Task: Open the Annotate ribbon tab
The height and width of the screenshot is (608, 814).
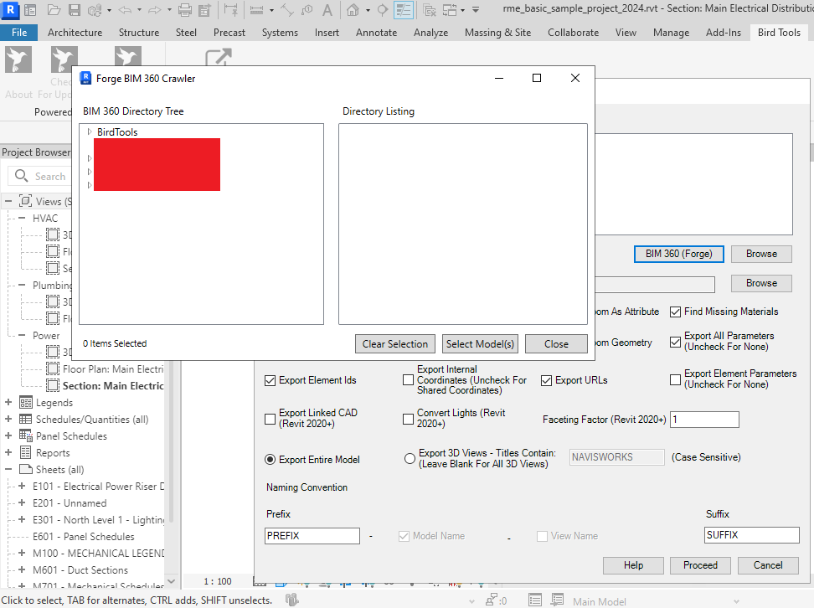Action: pyautogui.click(x=376, y=32)
